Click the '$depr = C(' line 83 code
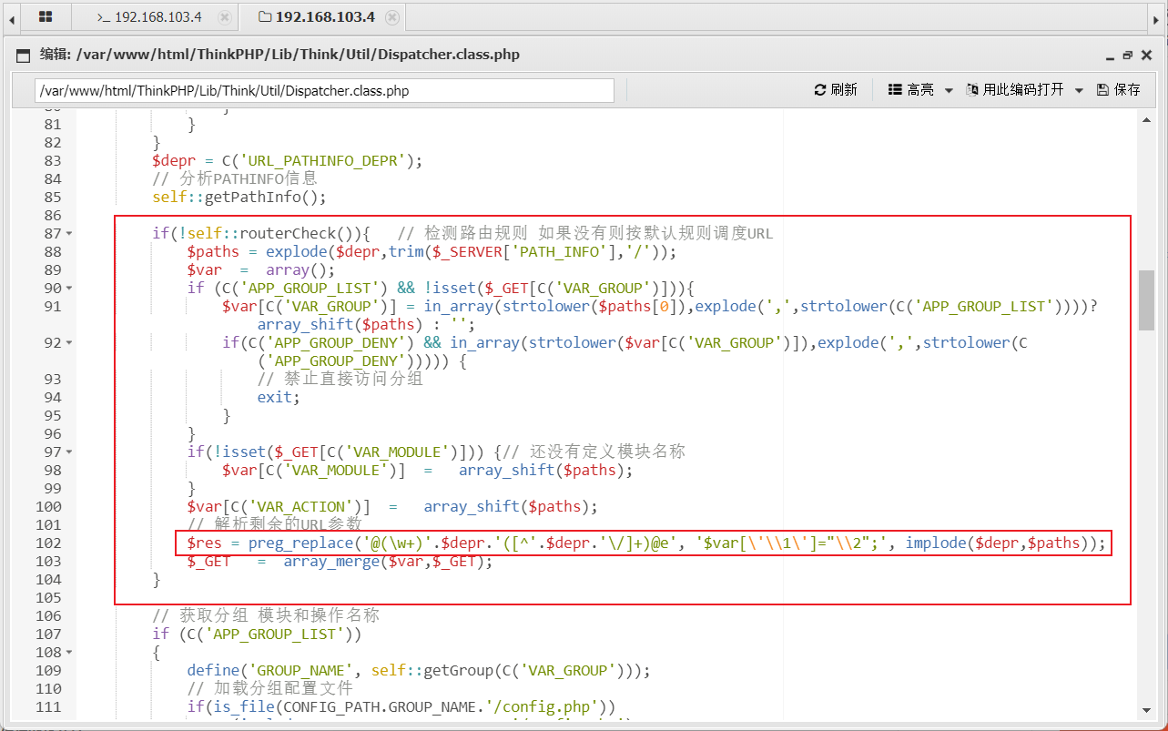This screenshot has height=731, width=1168. click(288, 161)
